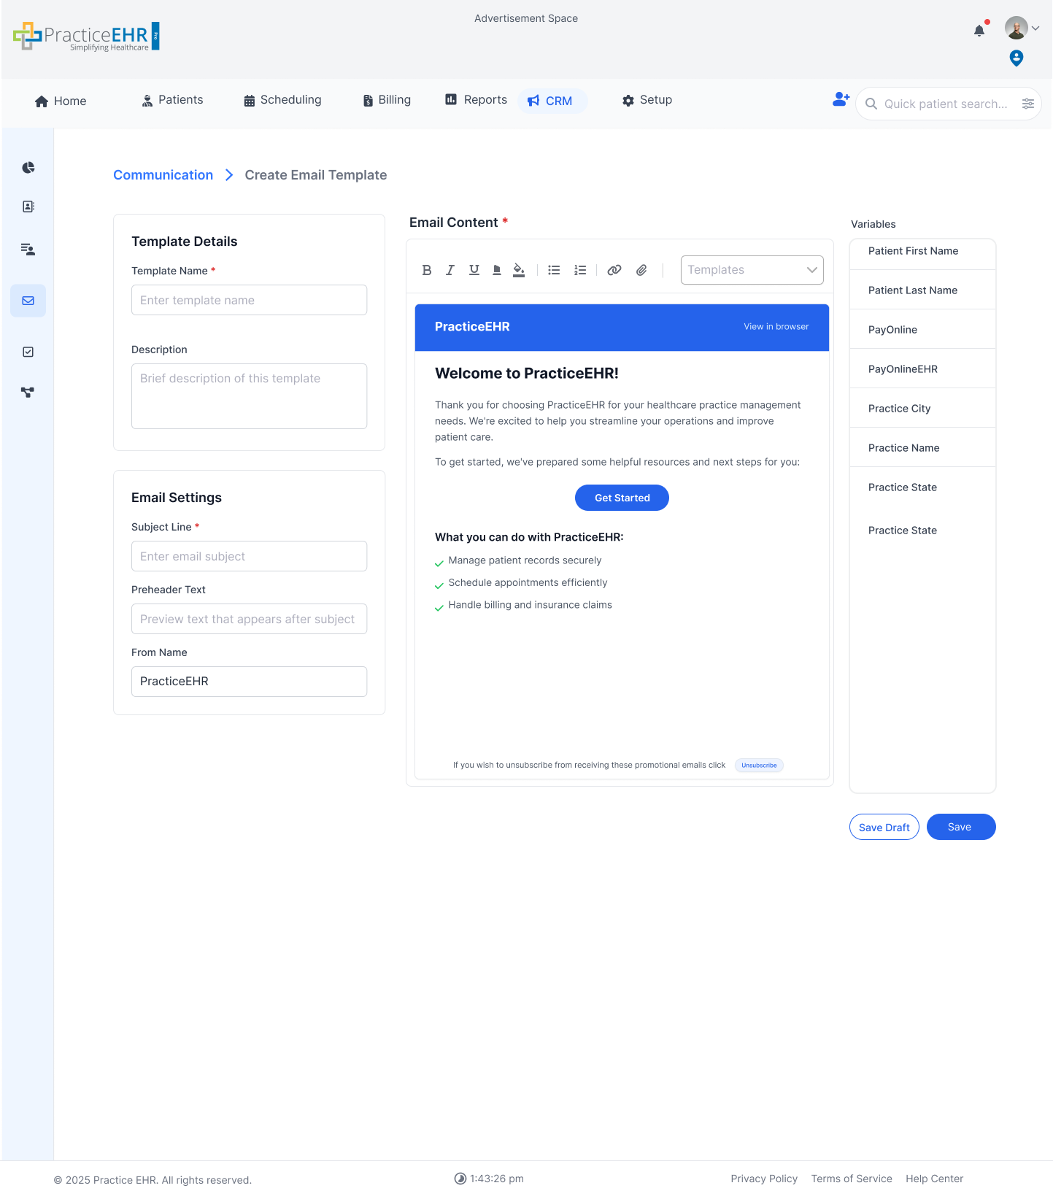
Task: Click the Preheader Text input
Action: (x=249, y=619)
